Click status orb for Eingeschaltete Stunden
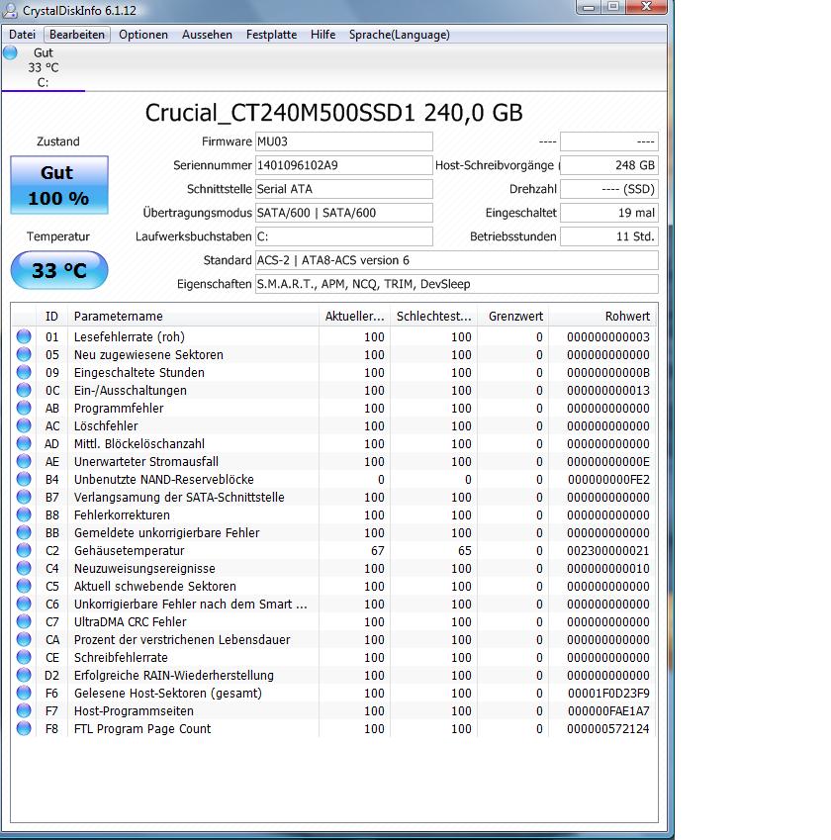The width and height of the screenshot is (831, 840). pyautogui.click(x=24, y=372)
